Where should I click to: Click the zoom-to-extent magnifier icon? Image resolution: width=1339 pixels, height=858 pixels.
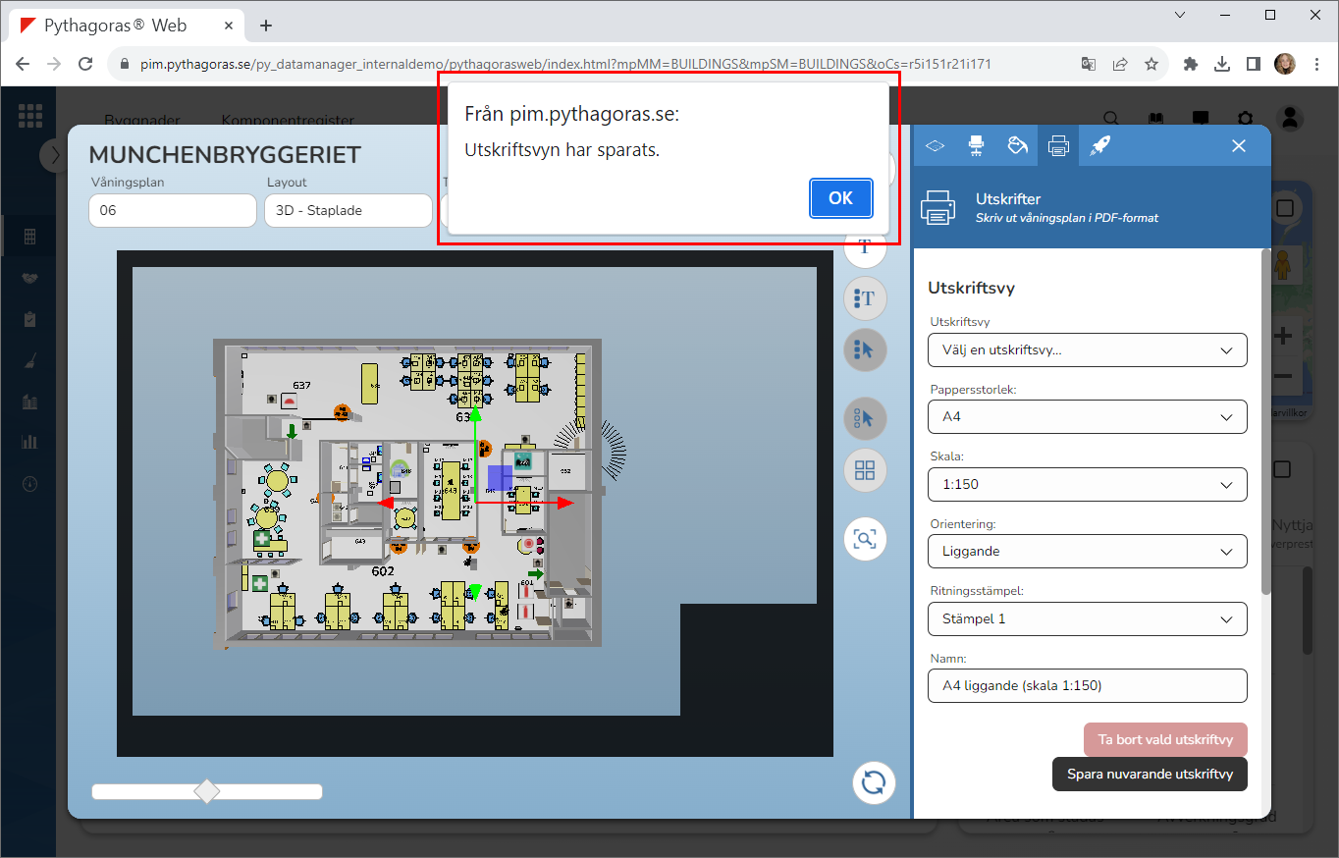pos(865,538)
